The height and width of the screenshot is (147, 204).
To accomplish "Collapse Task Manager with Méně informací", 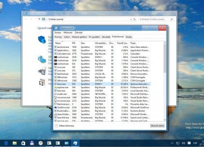I will pos(64,126).
